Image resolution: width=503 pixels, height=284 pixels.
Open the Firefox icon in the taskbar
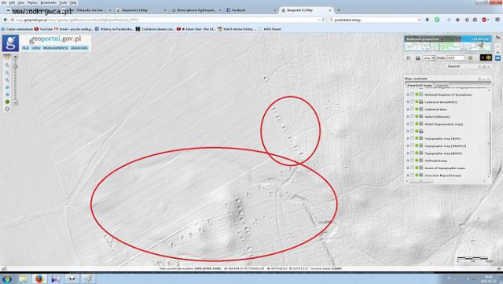click(x=39, y=278)
